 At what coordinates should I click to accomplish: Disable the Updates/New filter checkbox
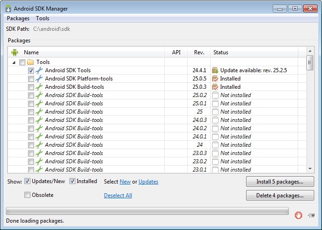pos(28,181)
